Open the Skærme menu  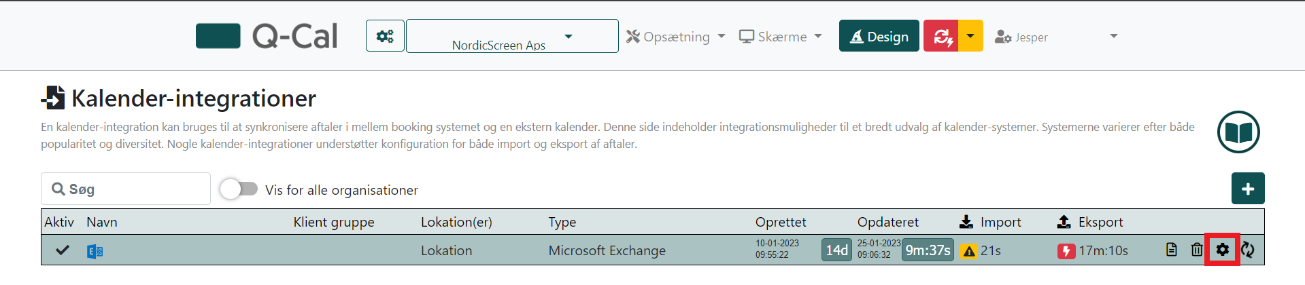(x=781, y=37)
